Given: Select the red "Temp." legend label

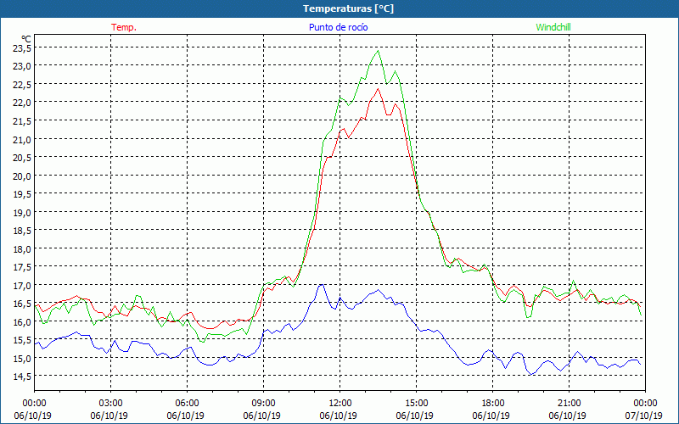Looking at the screenshot, I should click(x=124, y=27).
